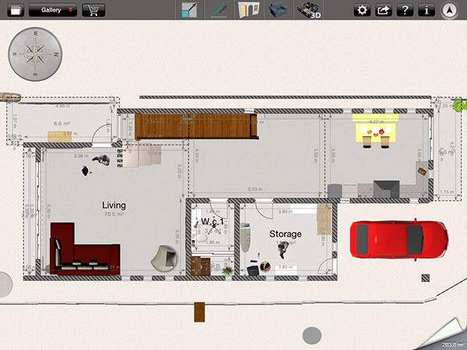The image size is (467, 350).
Task: Open settings gear menu
Action: tap(362, 10)
